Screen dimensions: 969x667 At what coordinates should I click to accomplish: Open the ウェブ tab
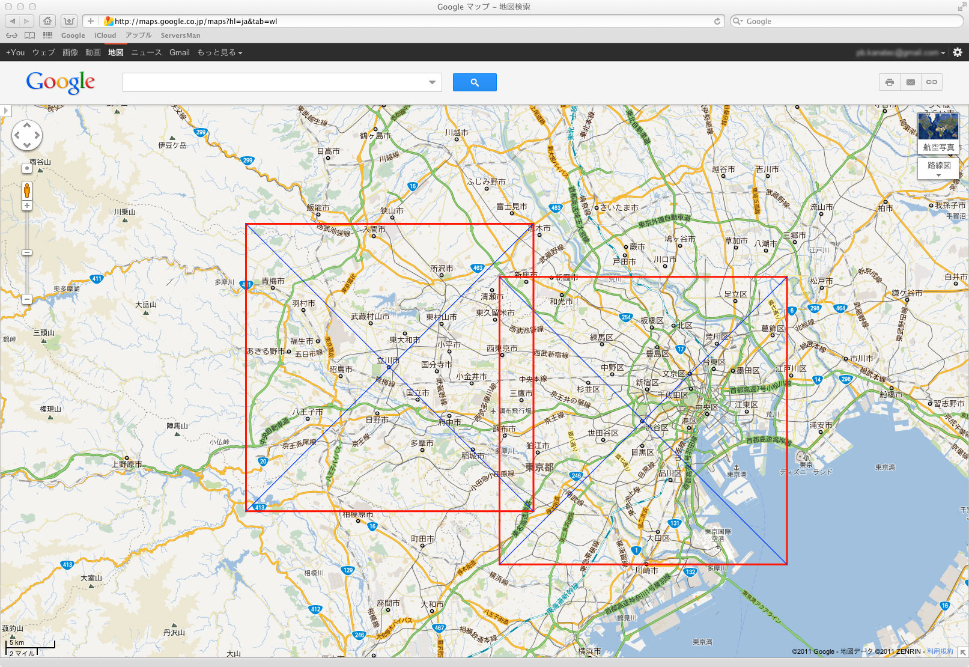tap(43, 52)
